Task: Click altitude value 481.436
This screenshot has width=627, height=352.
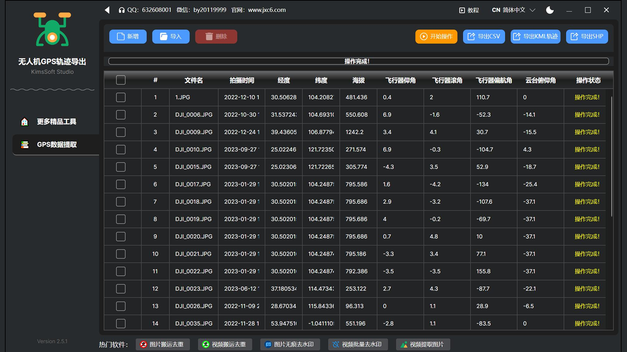Action: tap(357, 97)
